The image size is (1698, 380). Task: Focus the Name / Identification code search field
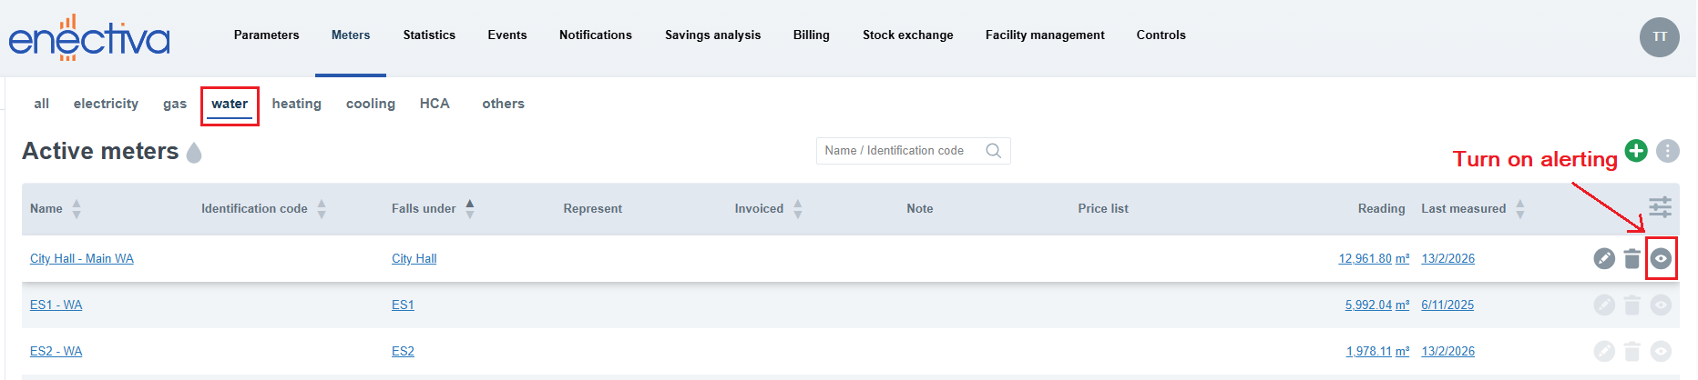click(x=897, y=151)
